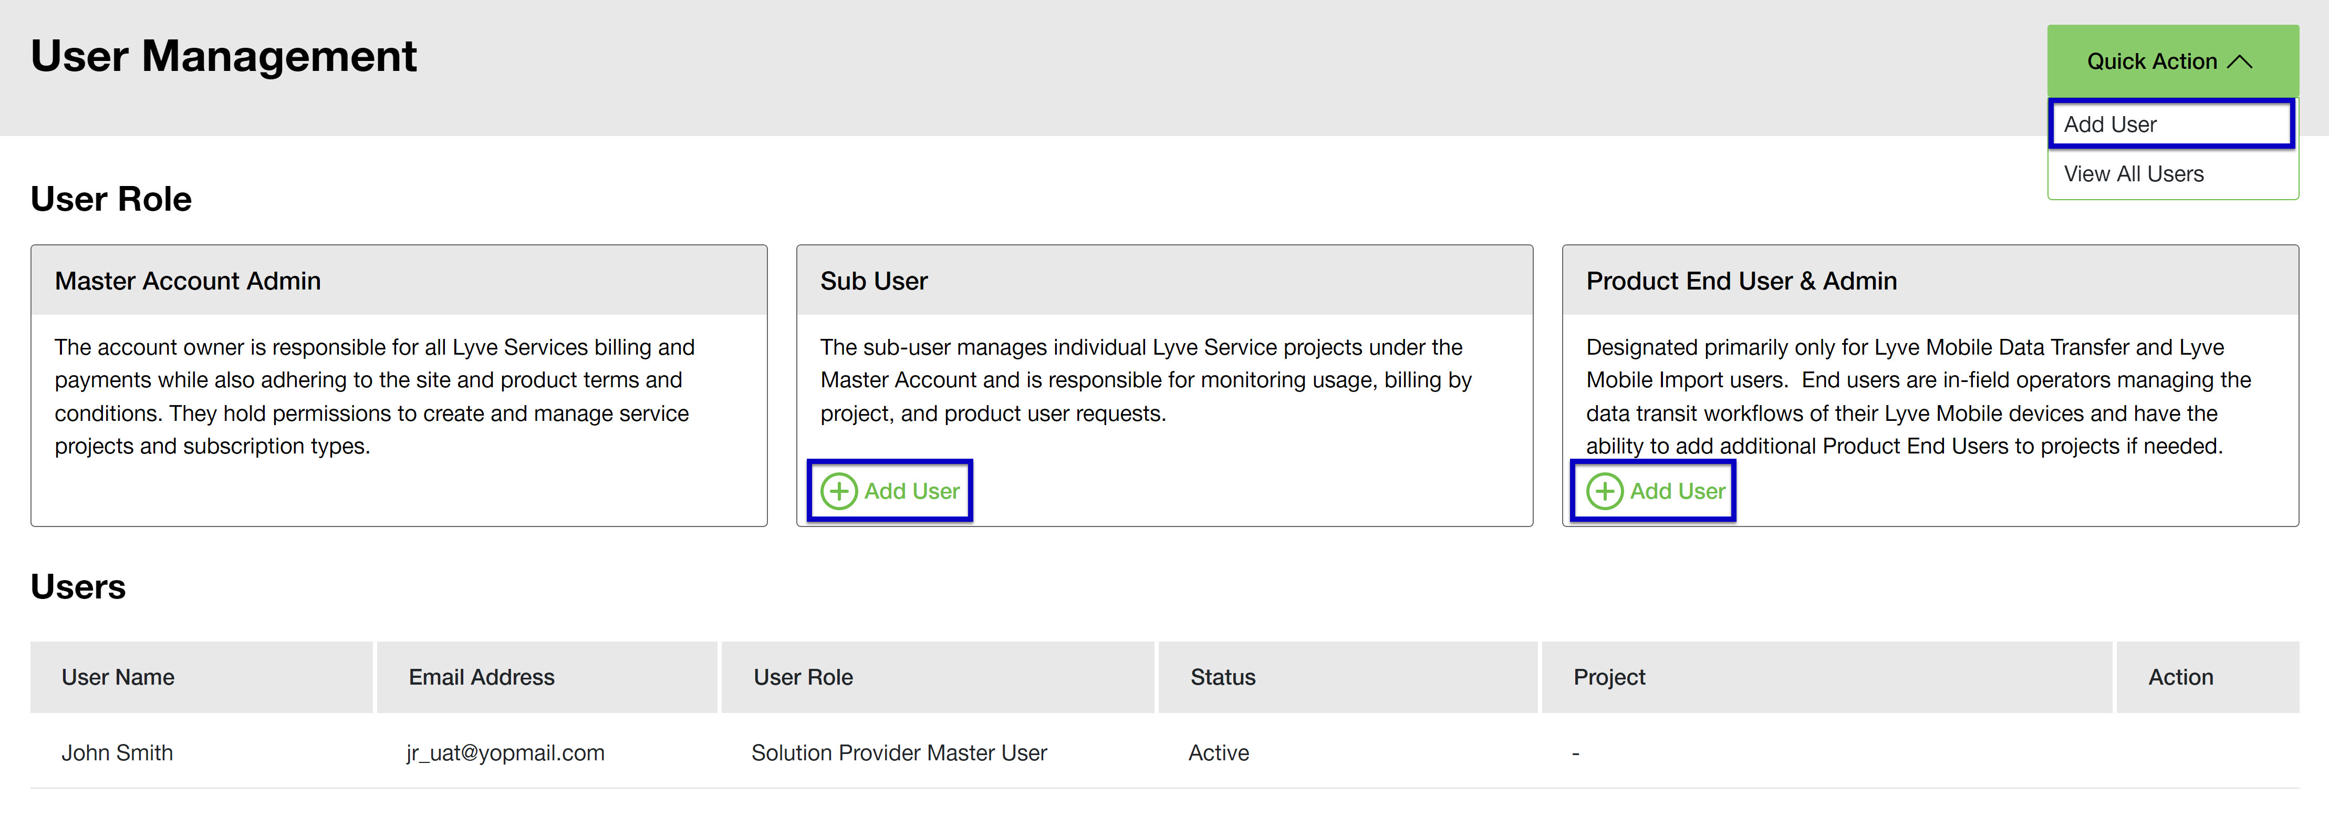Click the Project column header
The height and width of the screenshot is (816, 2329).
click(x=1608, y=677)
